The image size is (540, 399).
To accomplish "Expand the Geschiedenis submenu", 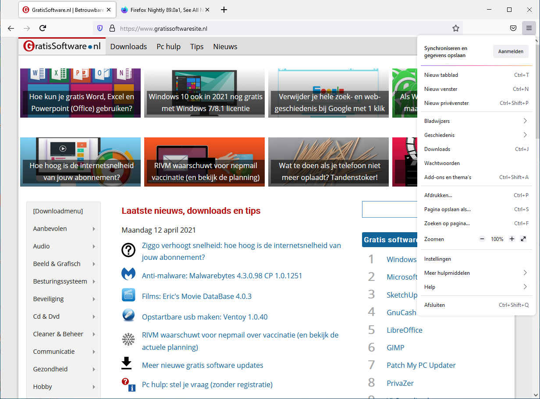I will pos(525,135).
